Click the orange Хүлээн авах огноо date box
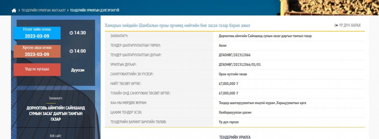 37,51
